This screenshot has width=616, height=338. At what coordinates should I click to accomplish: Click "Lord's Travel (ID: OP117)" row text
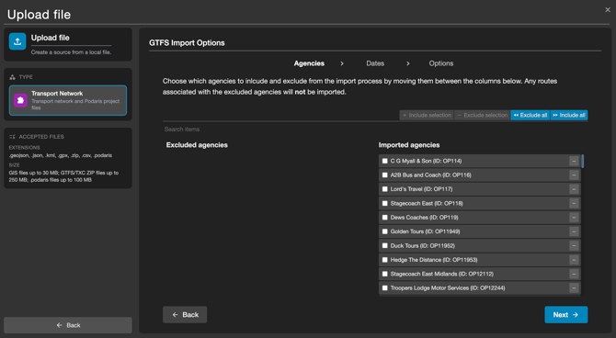pyautogui.click(x=421, y=189)
